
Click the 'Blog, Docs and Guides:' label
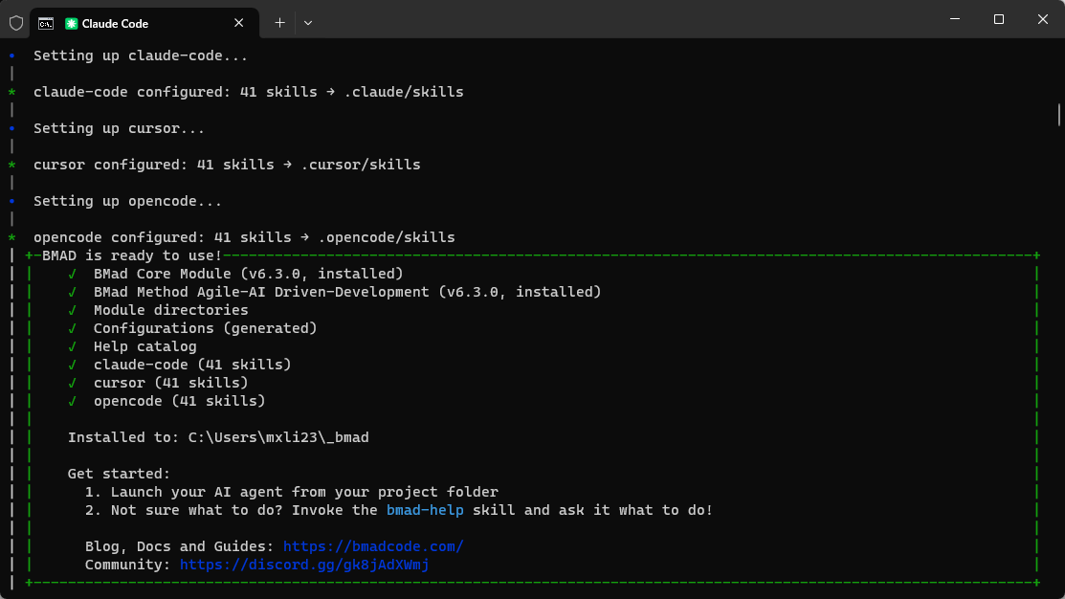tap(179, 546)
